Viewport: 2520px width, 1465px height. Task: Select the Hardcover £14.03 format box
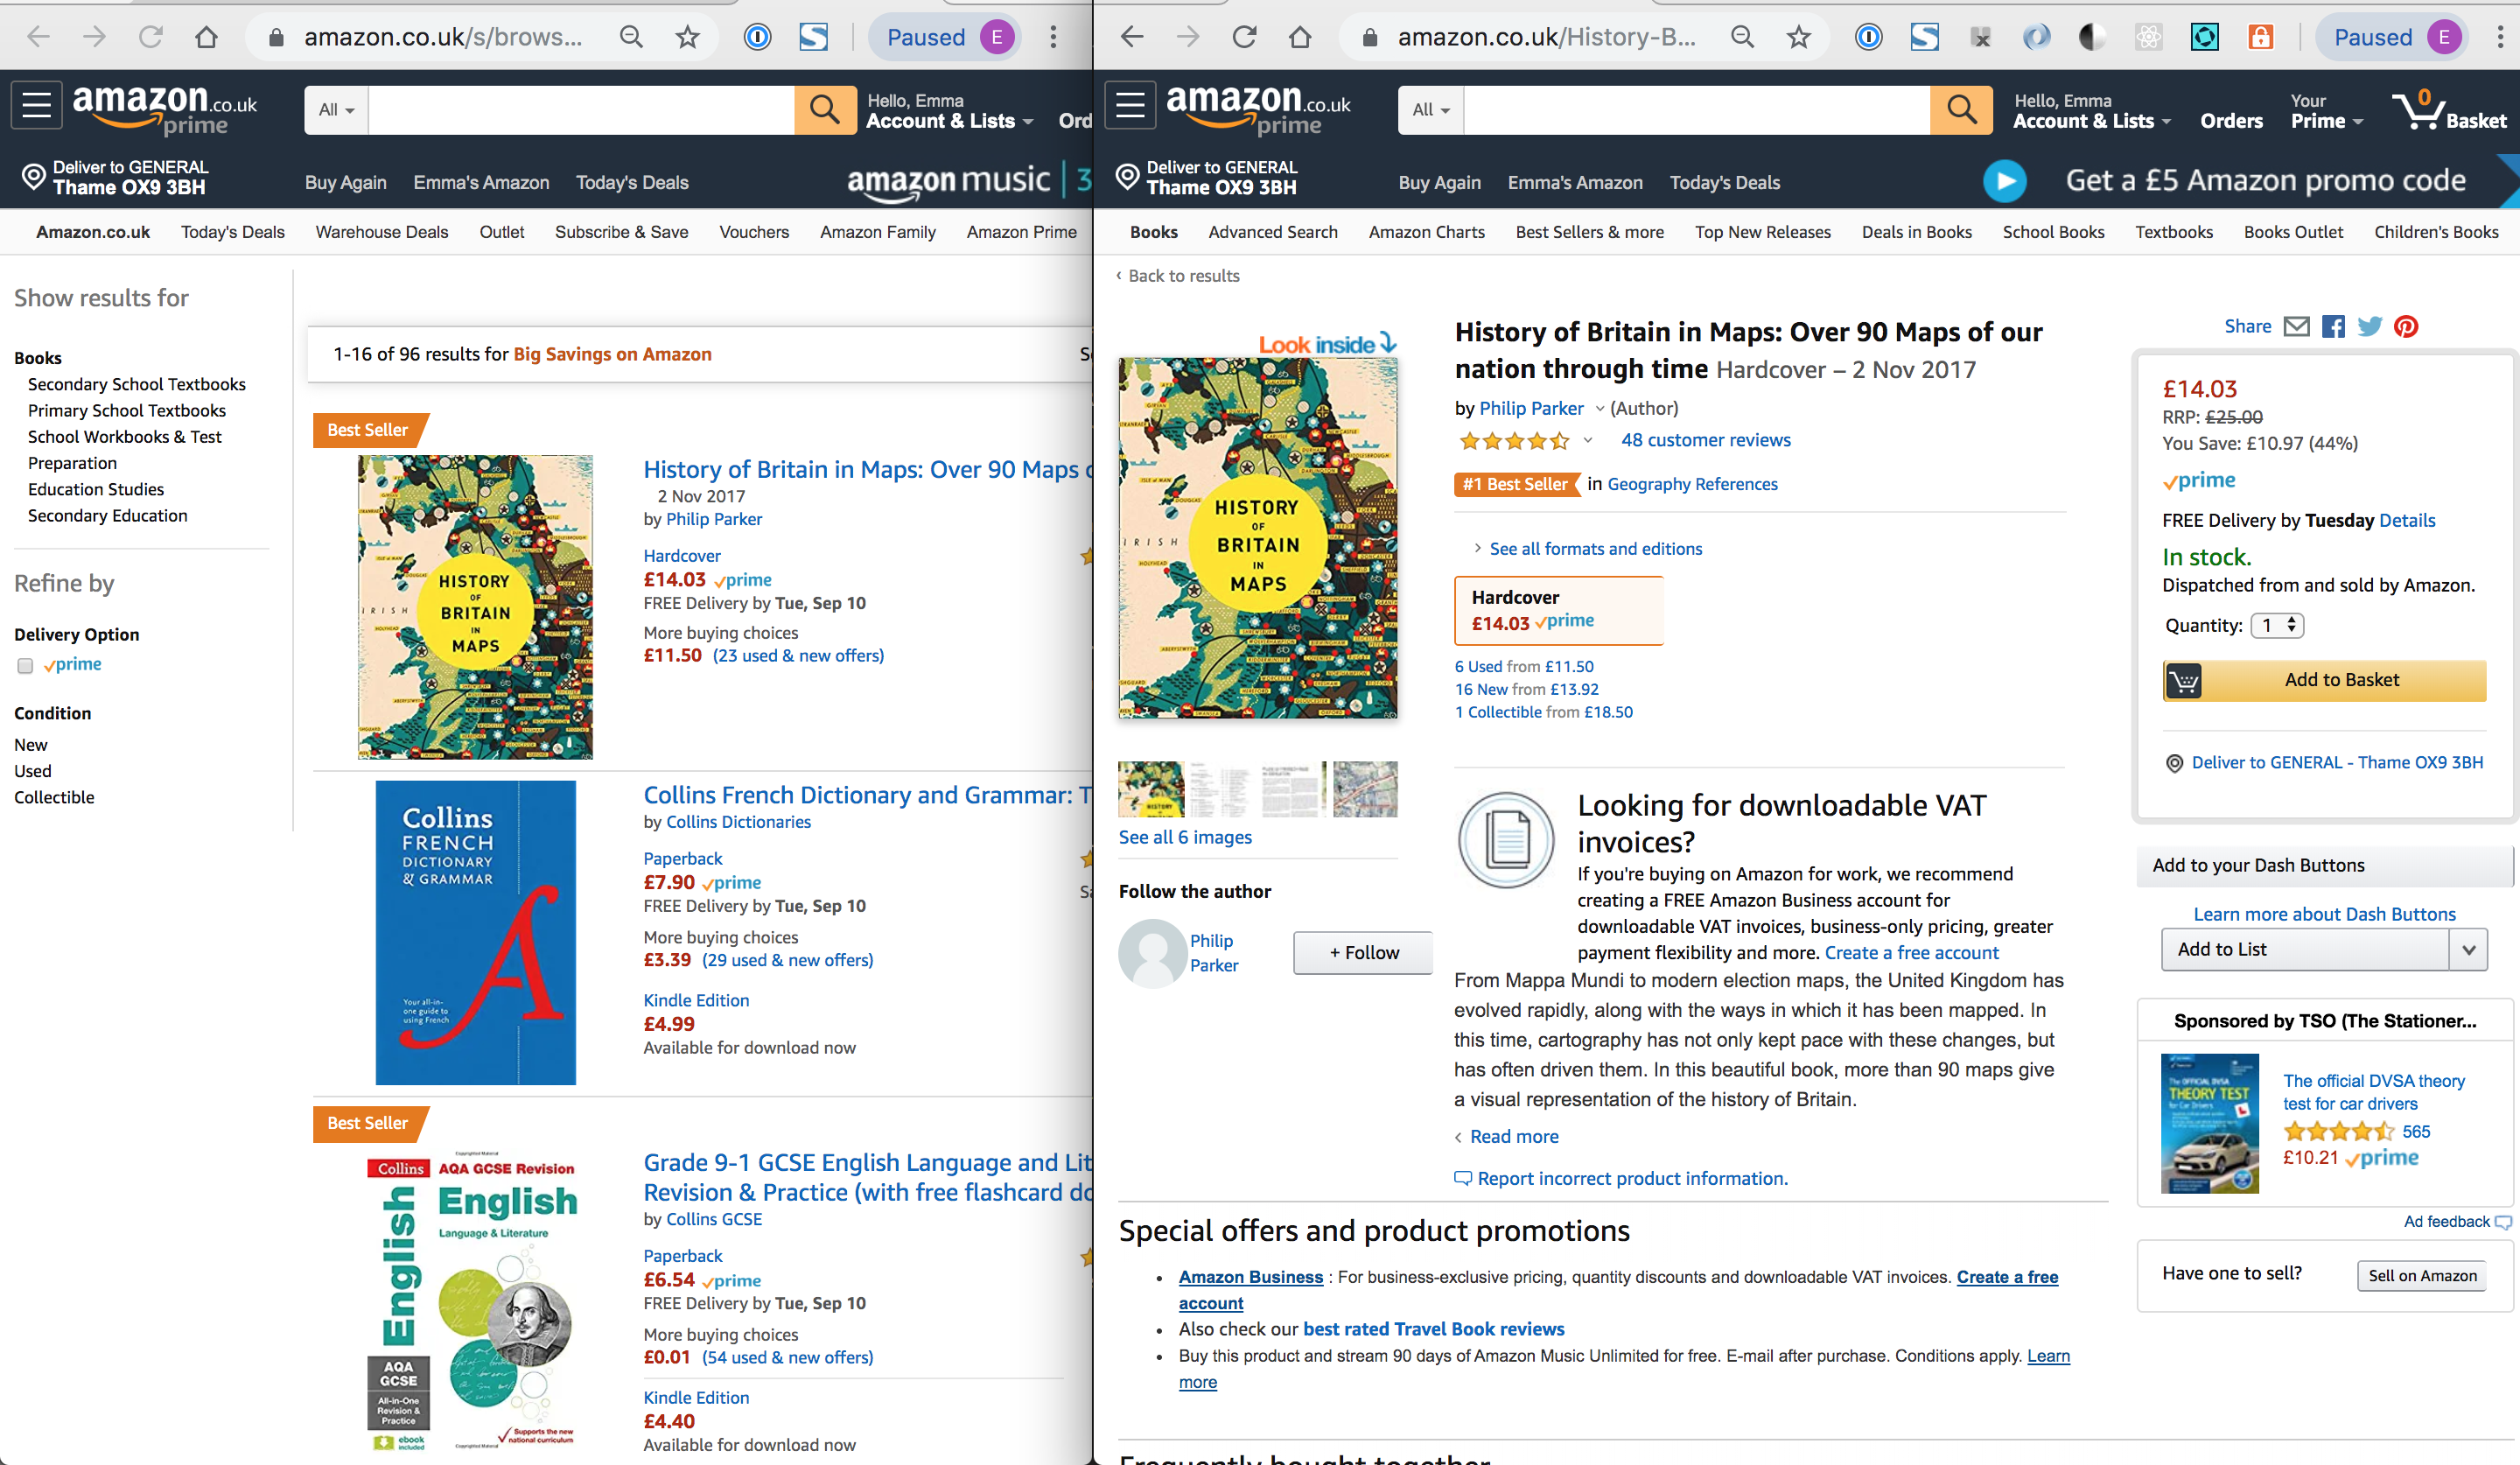click(1558, 610)
